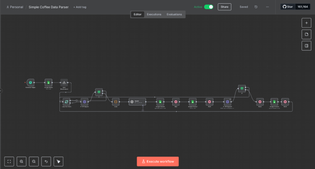Click the tidy up workflow icon
This screenshot has height=169, width=315.
pyautogui.click(x=59, y=162)
